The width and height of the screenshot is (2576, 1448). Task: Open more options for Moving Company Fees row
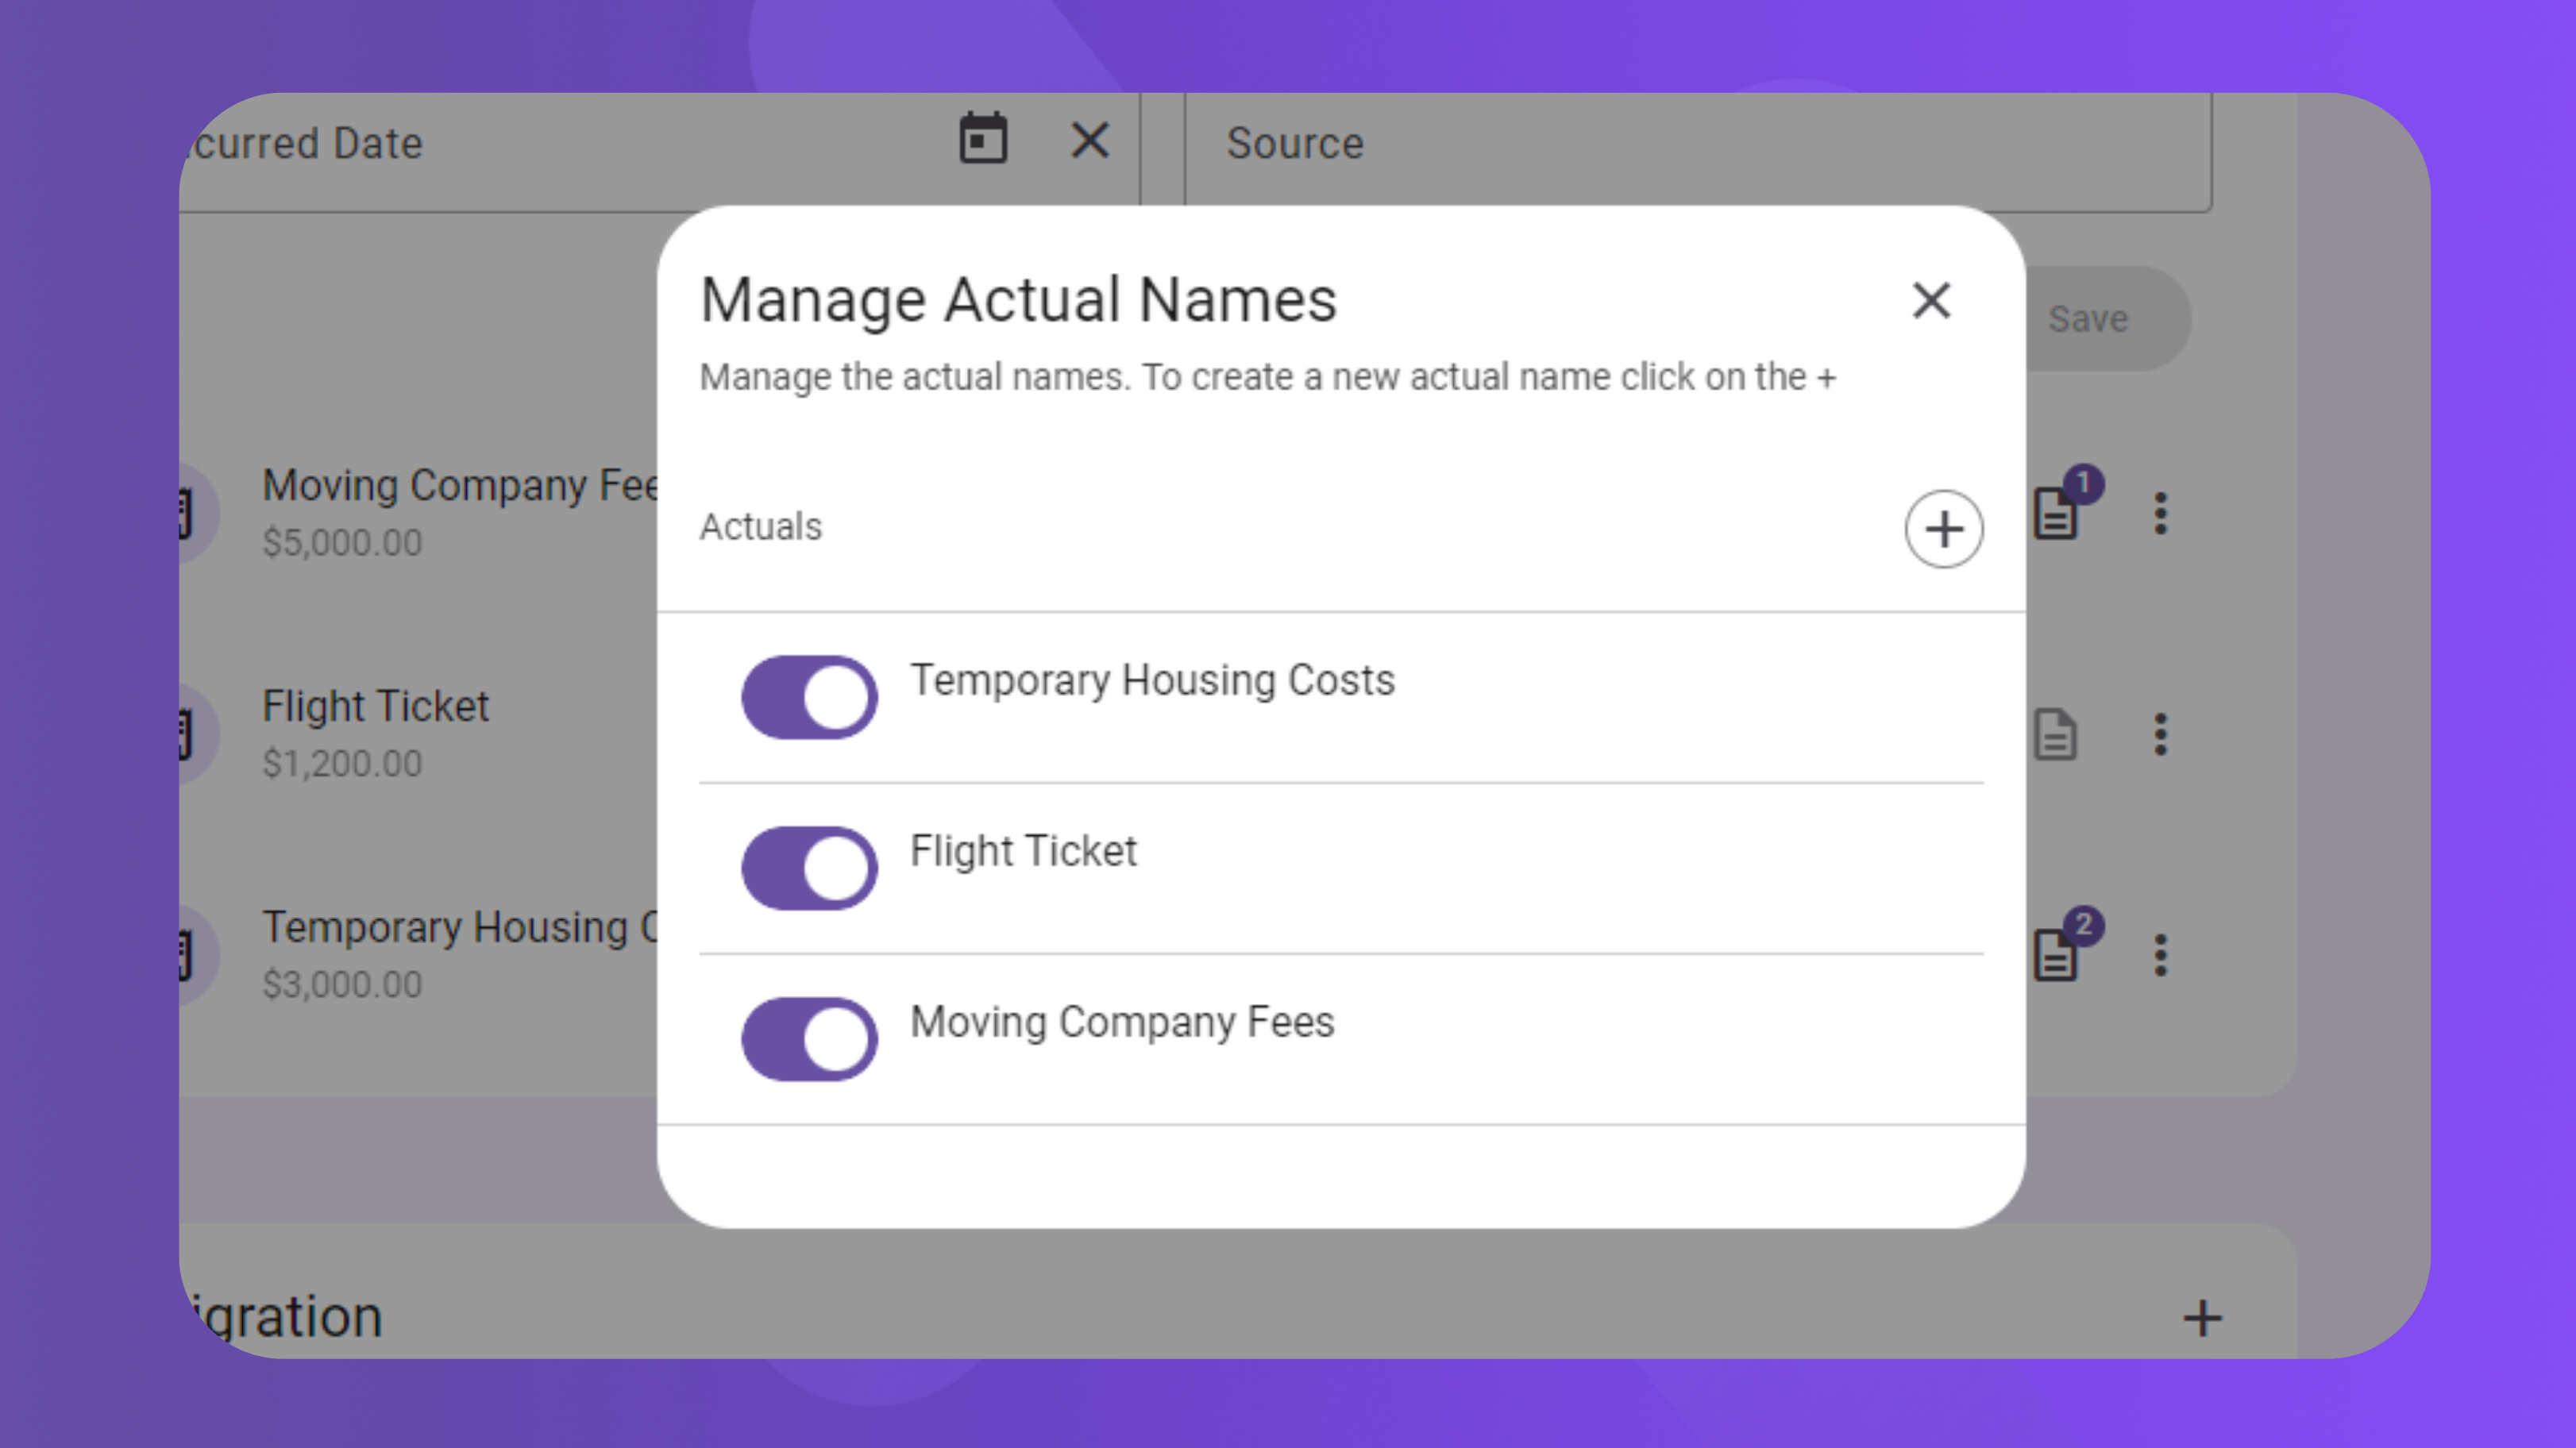pyautogui.click(x=2160, y=513)
